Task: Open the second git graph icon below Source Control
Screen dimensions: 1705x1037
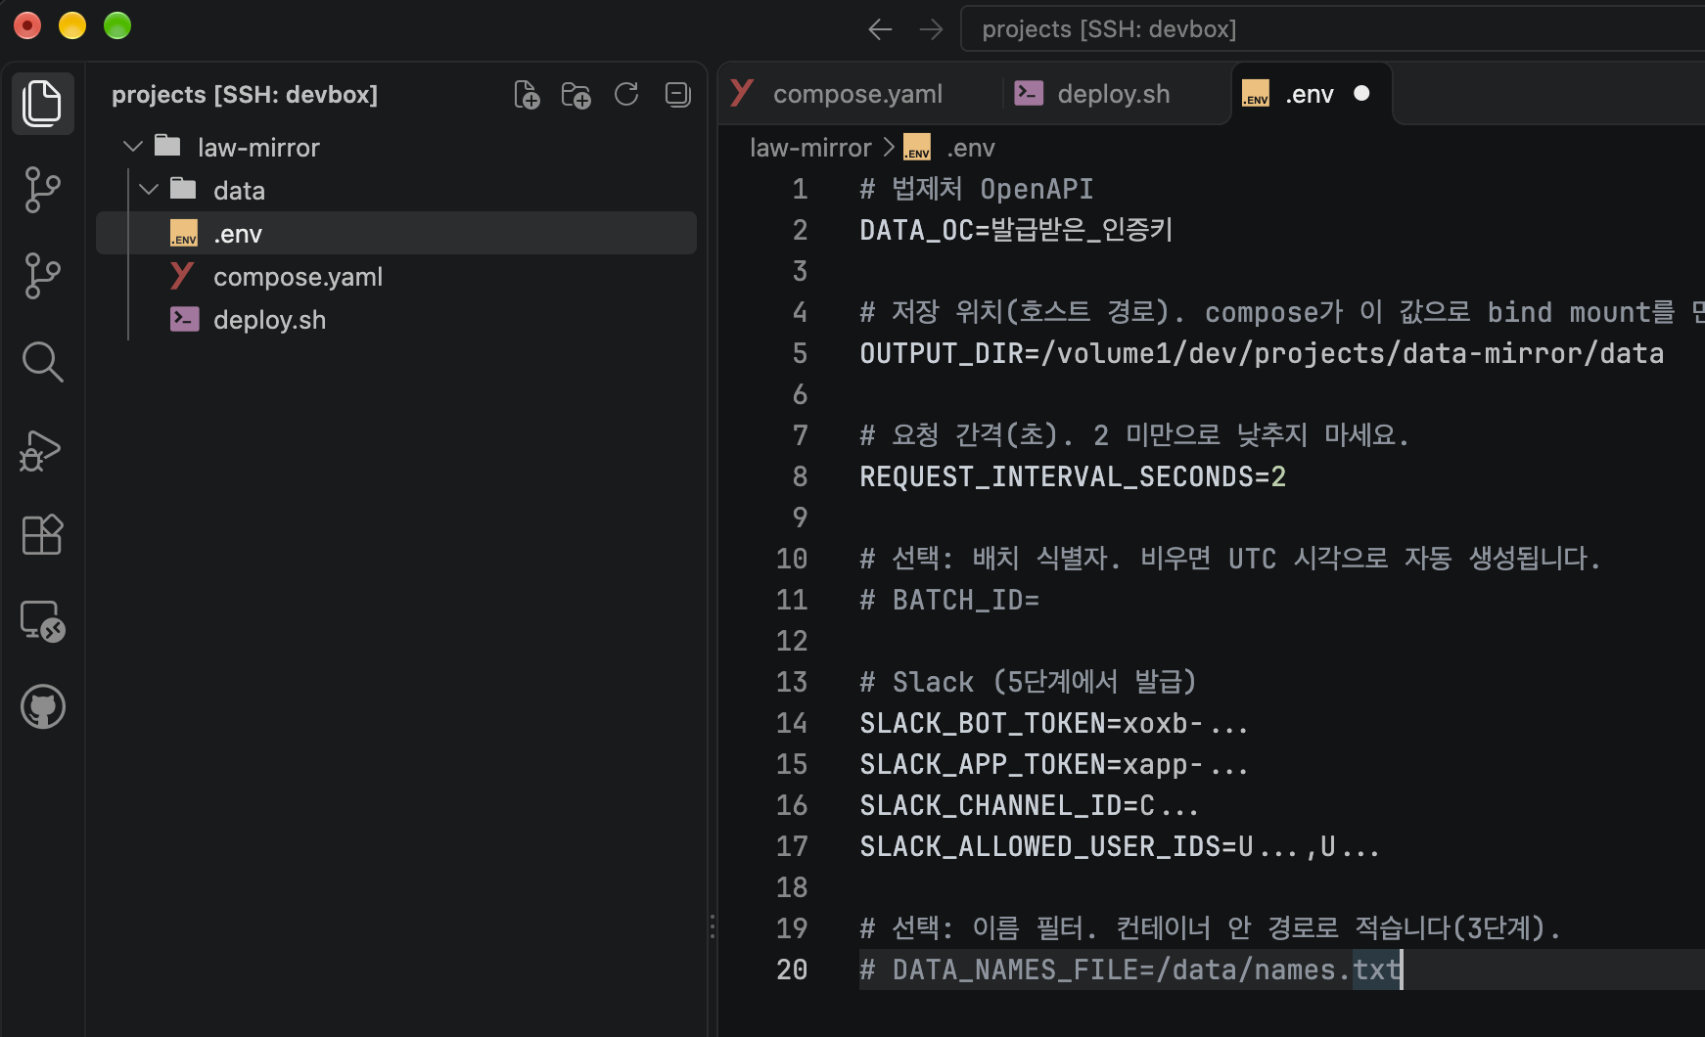Action: coord(42,276)
